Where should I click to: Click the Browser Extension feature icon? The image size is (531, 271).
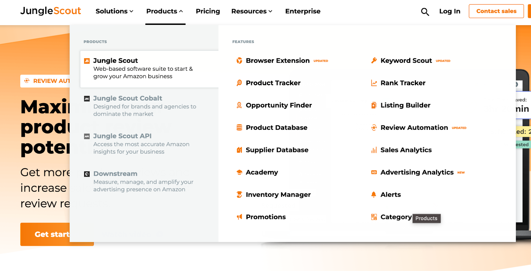[239, 61]
